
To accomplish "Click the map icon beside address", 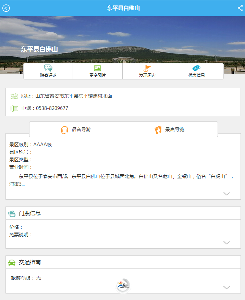I will [14, 96].
